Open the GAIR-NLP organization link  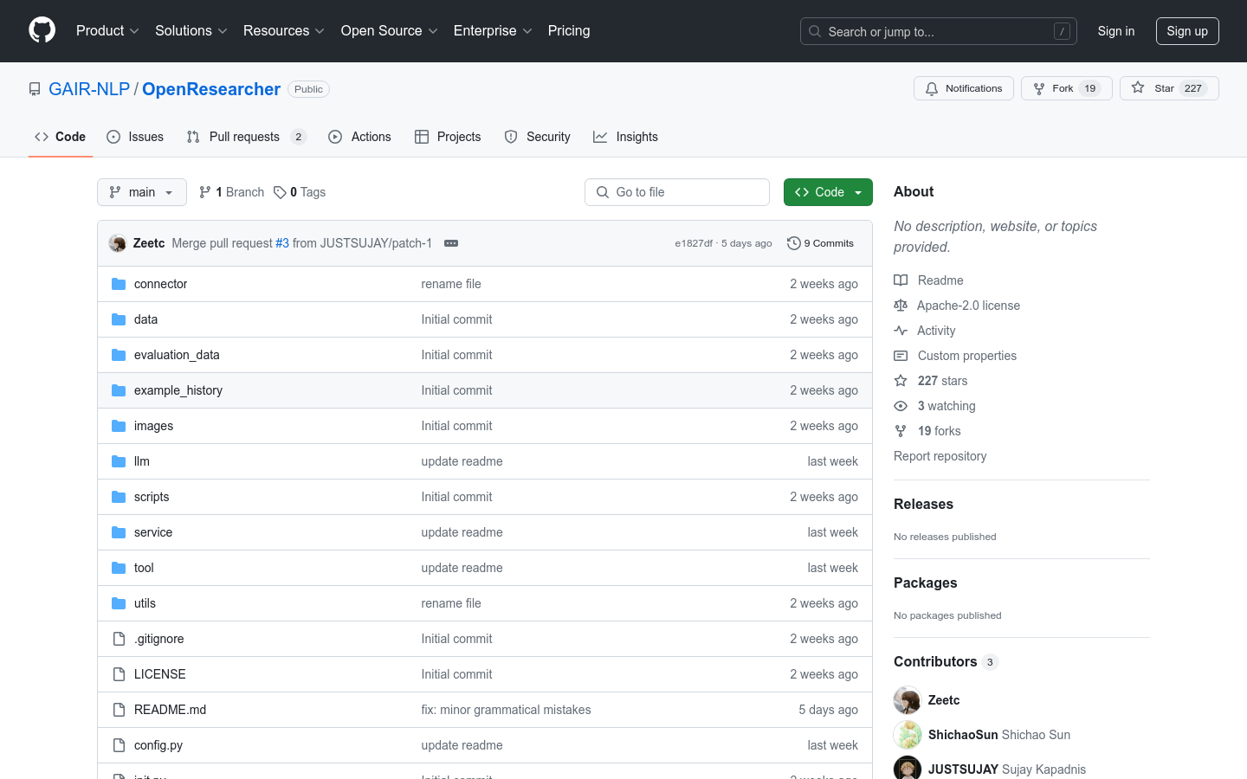click(x=89, y=89)
